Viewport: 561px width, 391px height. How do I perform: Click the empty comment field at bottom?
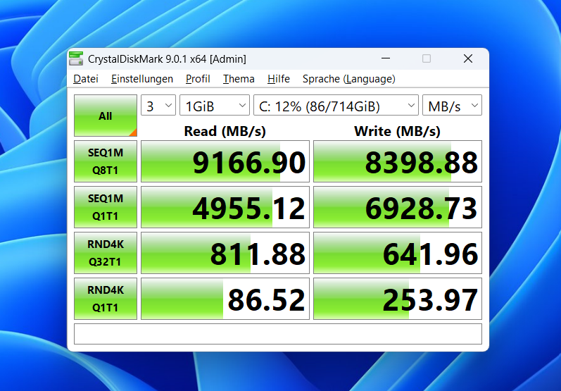pos(278,334)
